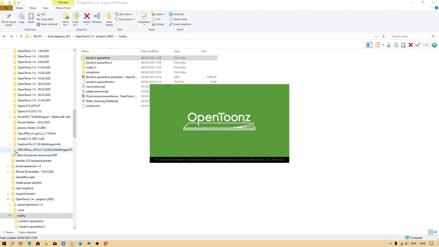This screenshot has height=247, width=439.
Task: Select 'blender 2.81 keyboard presets' tree folder
Action: point(33,161)
